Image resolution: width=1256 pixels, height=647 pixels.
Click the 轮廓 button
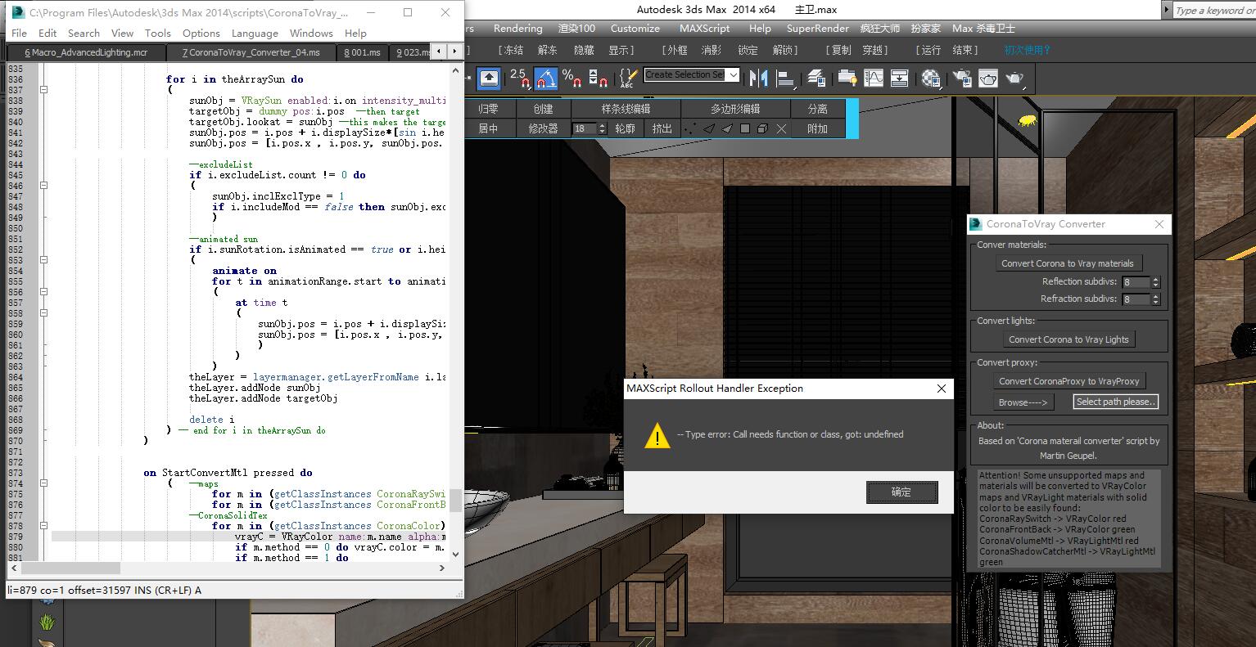click(x=625, y=128)
